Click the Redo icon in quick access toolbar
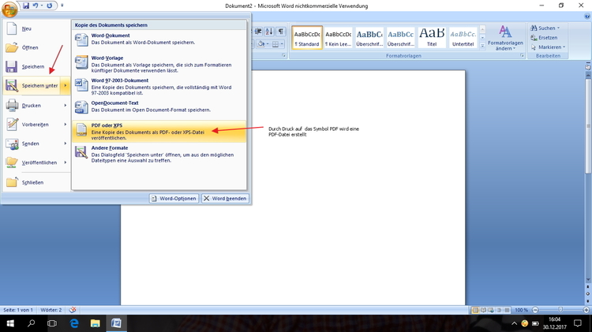This screenshot has height=332, width=592. [49, 6]
